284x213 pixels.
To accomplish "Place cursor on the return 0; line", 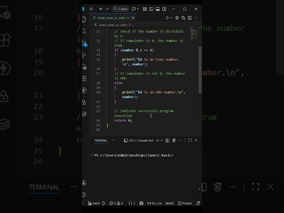I will coord(123,120).
